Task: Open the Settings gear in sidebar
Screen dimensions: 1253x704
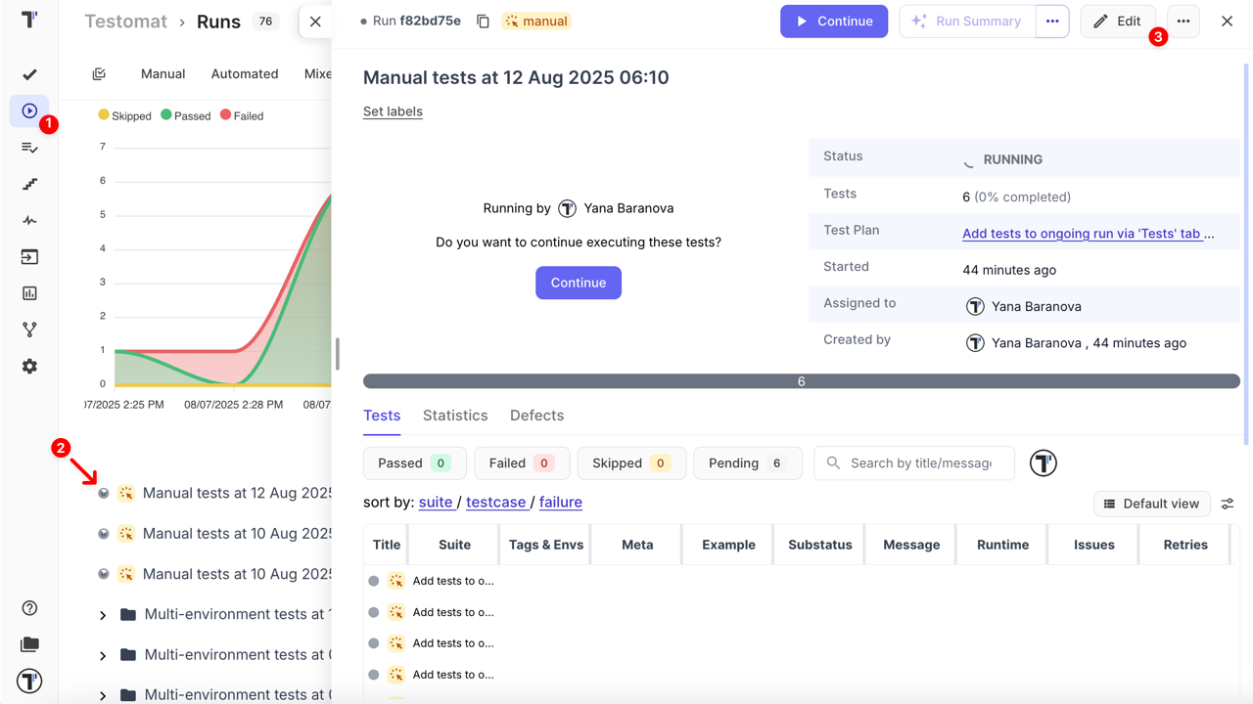Action: (x=29, y=367)
